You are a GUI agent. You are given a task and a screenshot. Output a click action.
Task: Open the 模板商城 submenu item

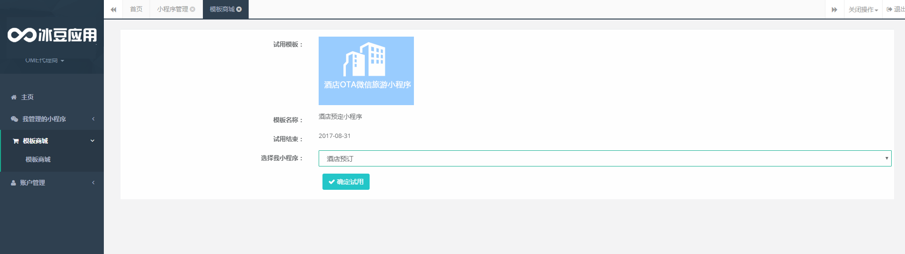coord(38,159)
